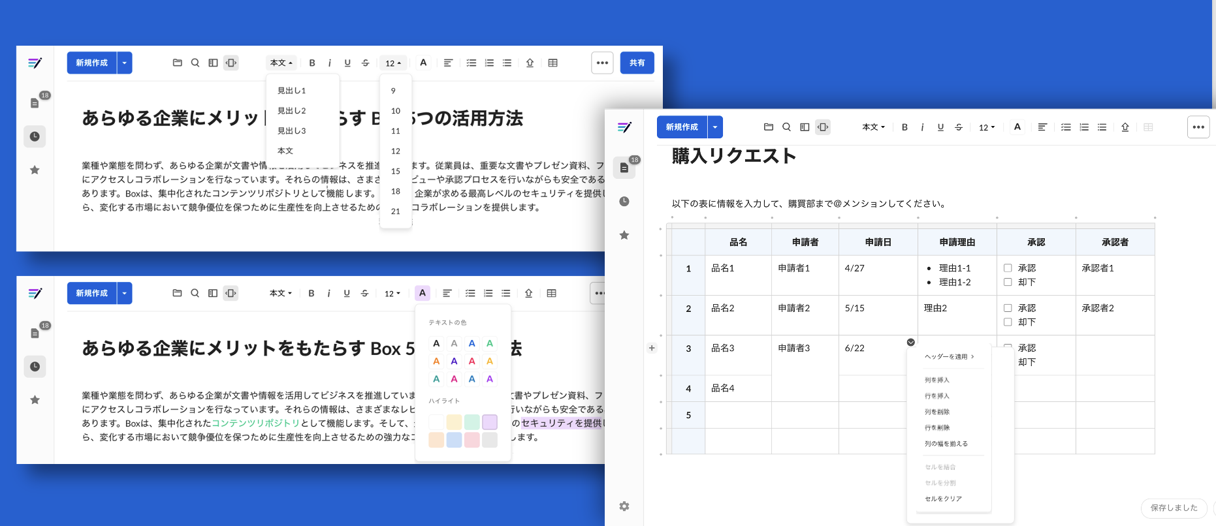Insert a numbered list in the font-size list window
1216x526 pixels.
489,63
